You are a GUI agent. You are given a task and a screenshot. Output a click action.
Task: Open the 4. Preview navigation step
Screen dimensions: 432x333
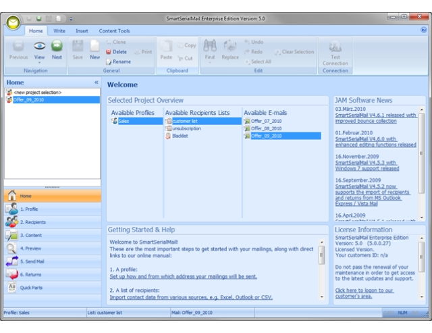[x=53, y=249]
